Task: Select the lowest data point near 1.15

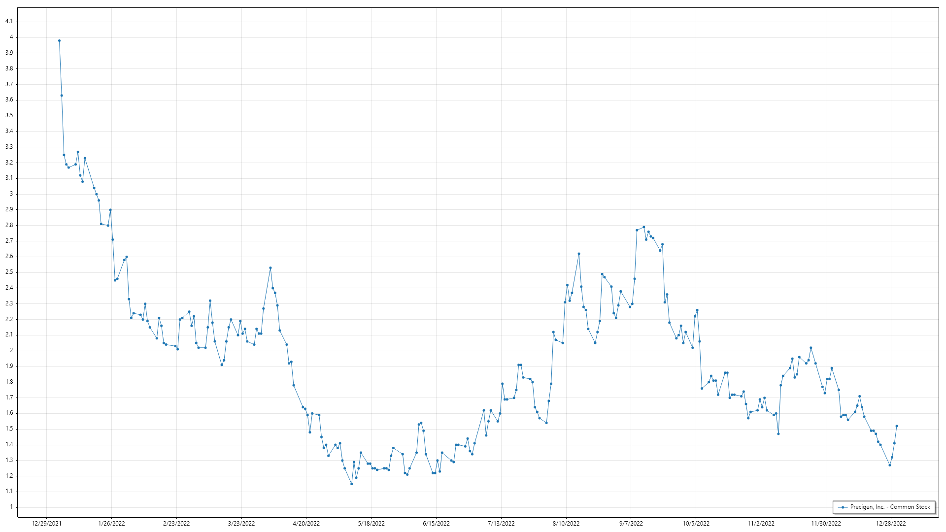Action: (x=351, y=484)
